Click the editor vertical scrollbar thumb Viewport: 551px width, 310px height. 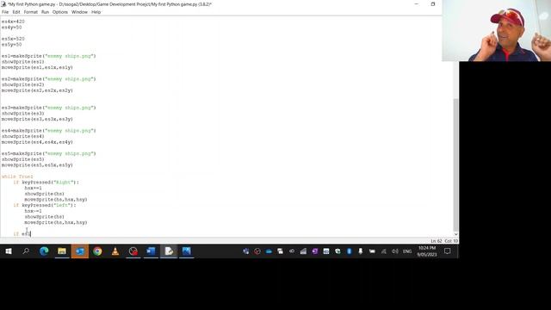455,164
